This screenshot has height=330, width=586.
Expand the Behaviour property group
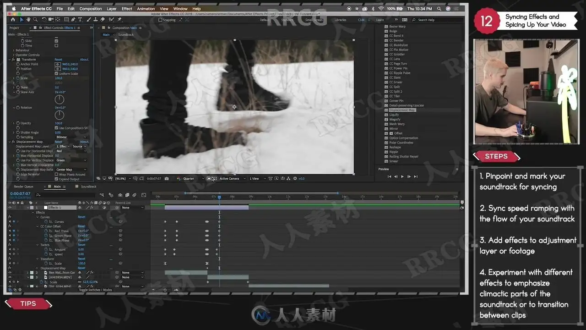(x=14, y=50)
